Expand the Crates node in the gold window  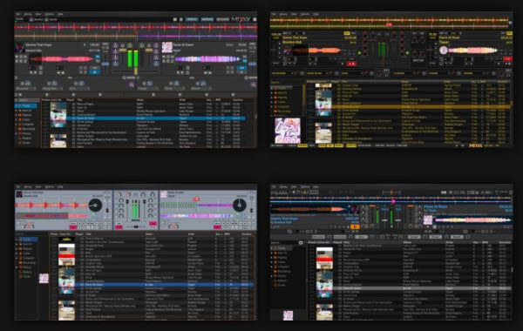pos(272,102)
